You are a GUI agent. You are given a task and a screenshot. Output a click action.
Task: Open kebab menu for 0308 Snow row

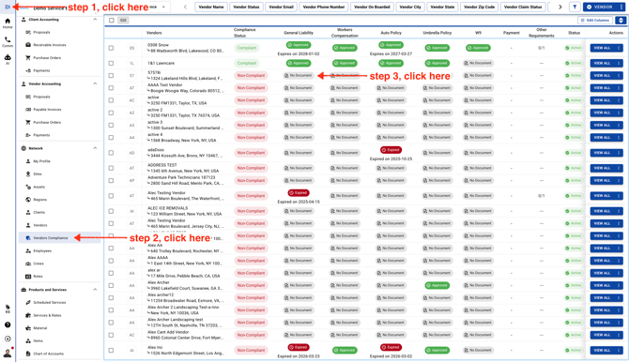[618, 48]
